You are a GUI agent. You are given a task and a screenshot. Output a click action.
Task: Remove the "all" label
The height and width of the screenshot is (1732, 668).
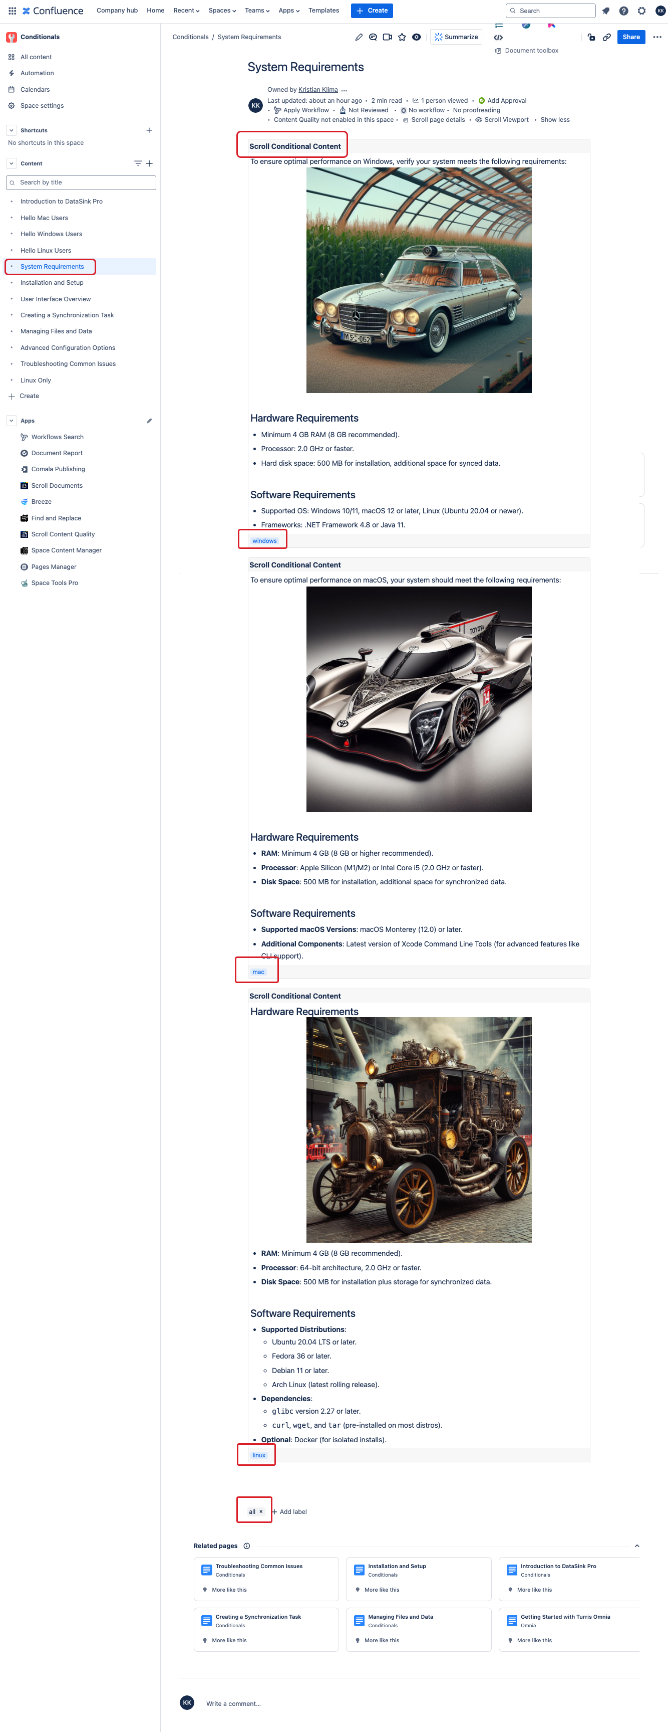[x=261, y=1511]
